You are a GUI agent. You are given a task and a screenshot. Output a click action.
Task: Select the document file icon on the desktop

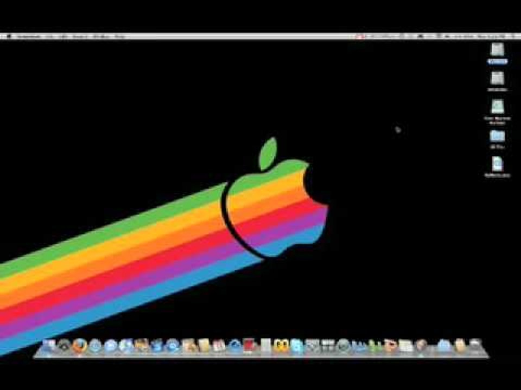pyautogui.click(x=498, y=164)
